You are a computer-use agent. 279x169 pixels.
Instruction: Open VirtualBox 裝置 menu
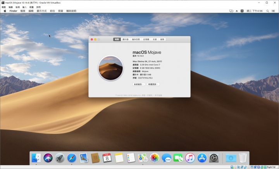click(x=31, y=7)
